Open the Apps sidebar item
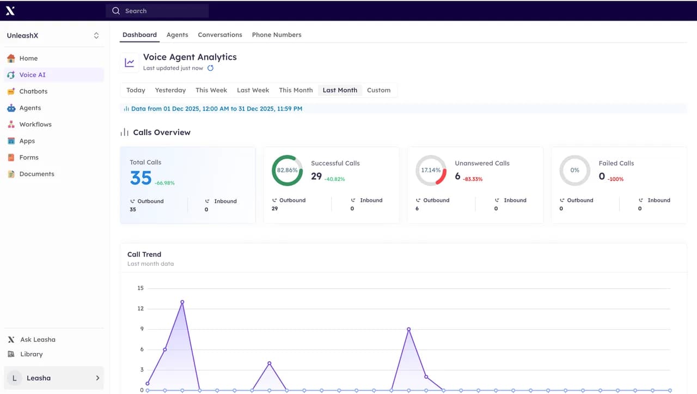This screenshot has height=394, width=697. (27, 141)
